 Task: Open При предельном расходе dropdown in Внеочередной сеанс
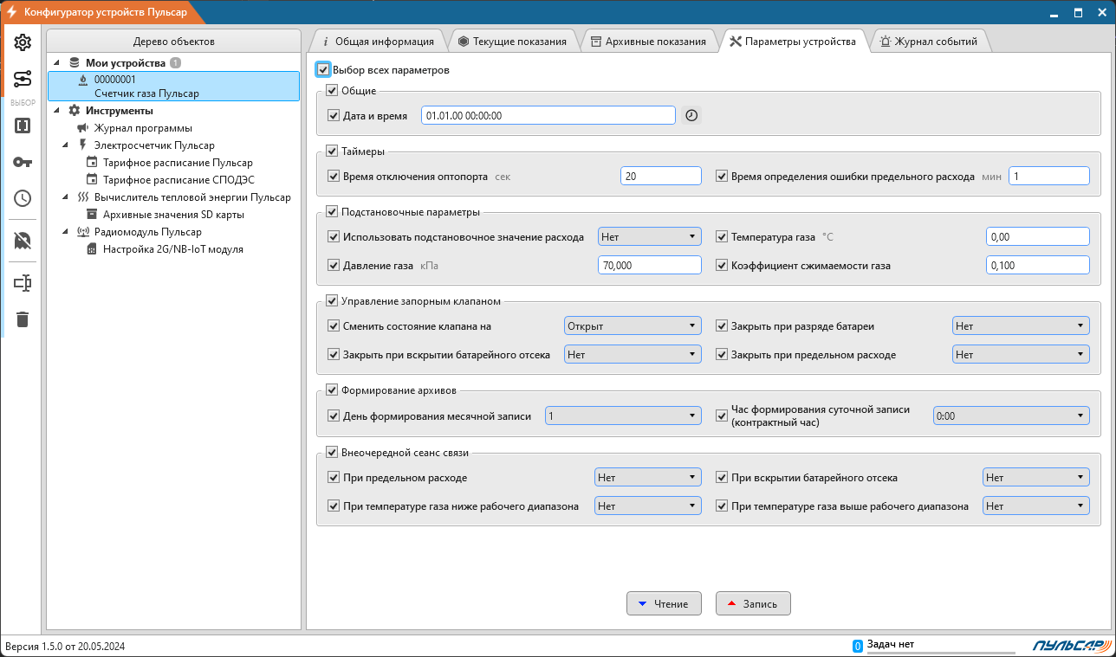tap(647, 478)
